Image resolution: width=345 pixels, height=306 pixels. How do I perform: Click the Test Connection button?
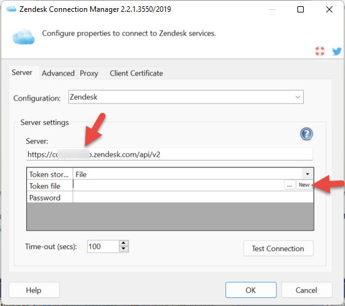tap(278, 249)
